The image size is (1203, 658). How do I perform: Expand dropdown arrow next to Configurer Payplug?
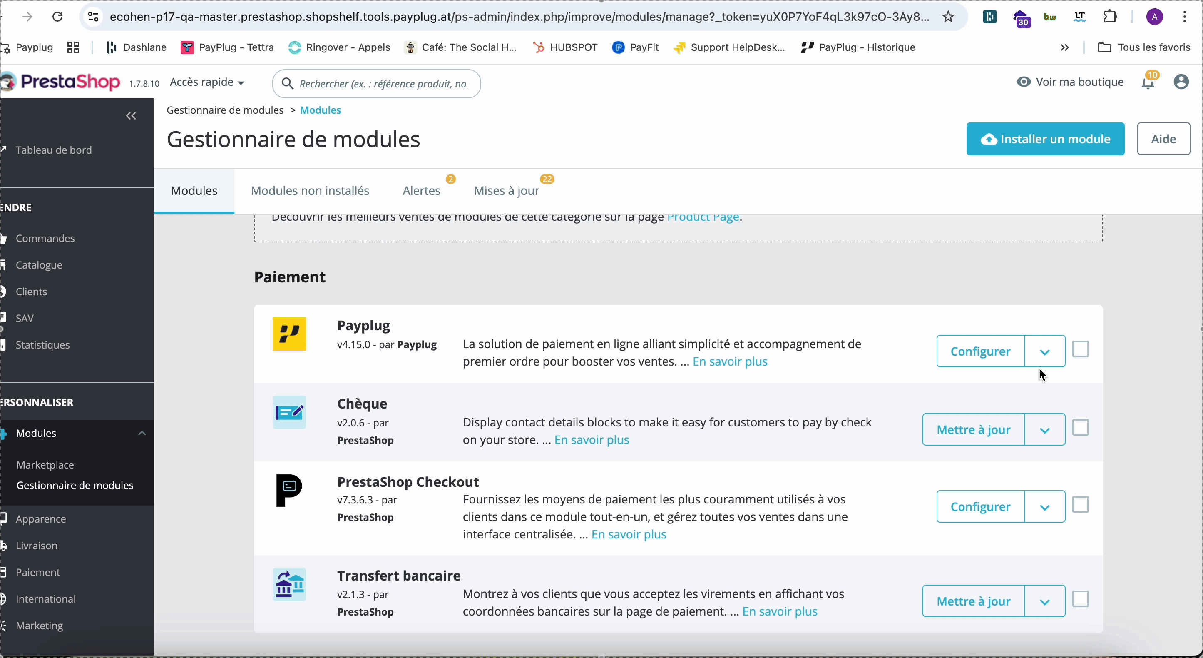coord(1044,350)
